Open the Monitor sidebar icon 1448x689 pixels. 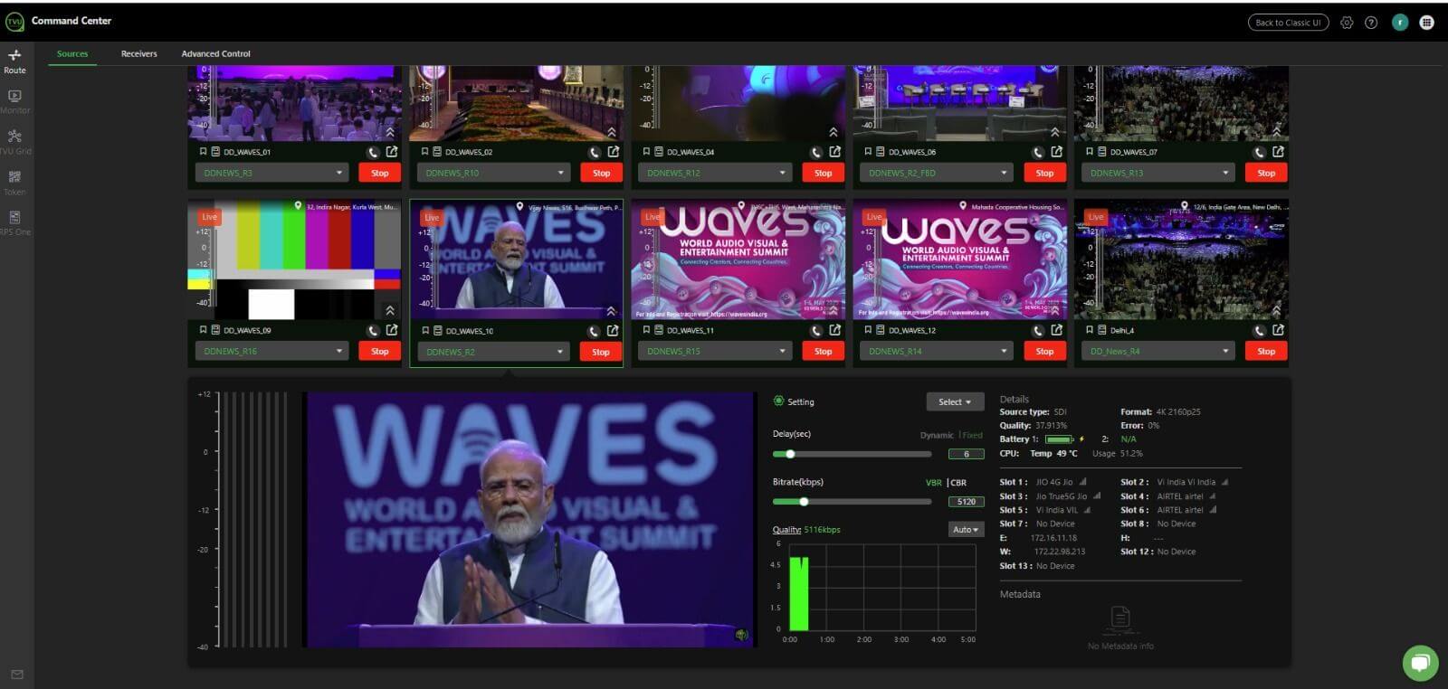pos(14,101)
